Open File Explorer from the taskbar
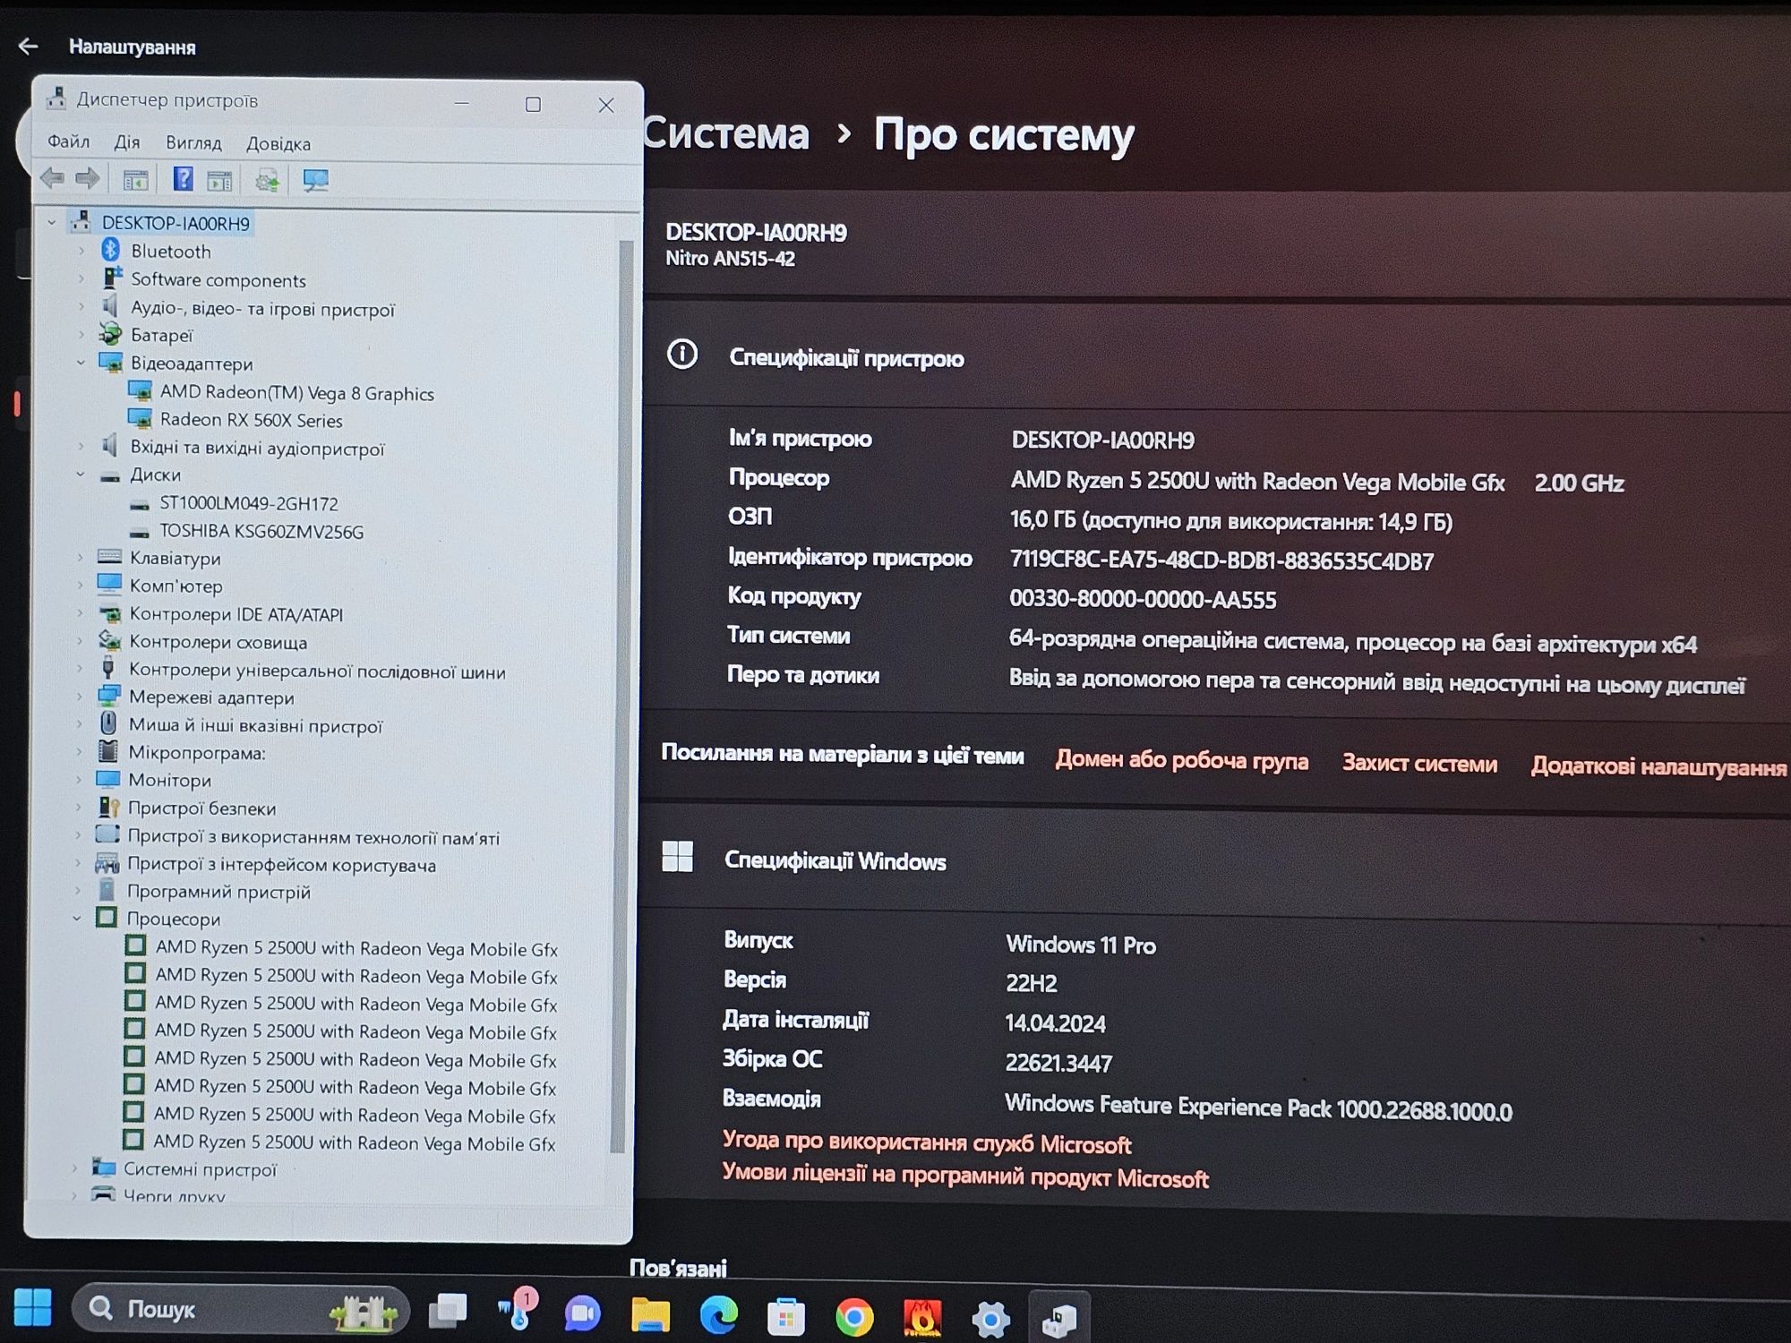 [650, 1314]
